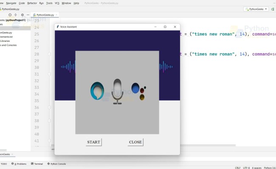Screen dimensions: 276x169
Task: Open the Run menu
Action: click(41, 3)
